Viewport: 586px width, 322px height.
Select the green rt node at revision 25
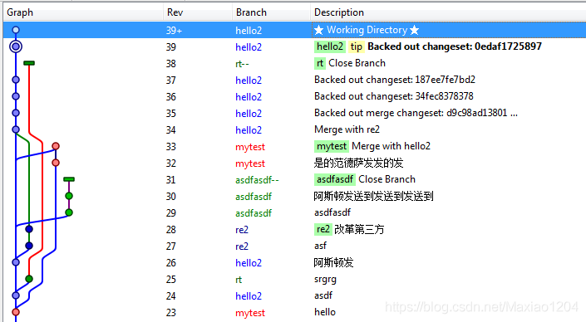[x=29, y=279]
